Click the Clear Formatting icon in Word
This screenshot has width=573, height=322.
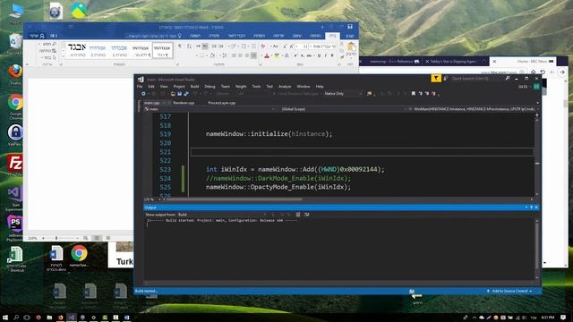[x=262, y=47]
